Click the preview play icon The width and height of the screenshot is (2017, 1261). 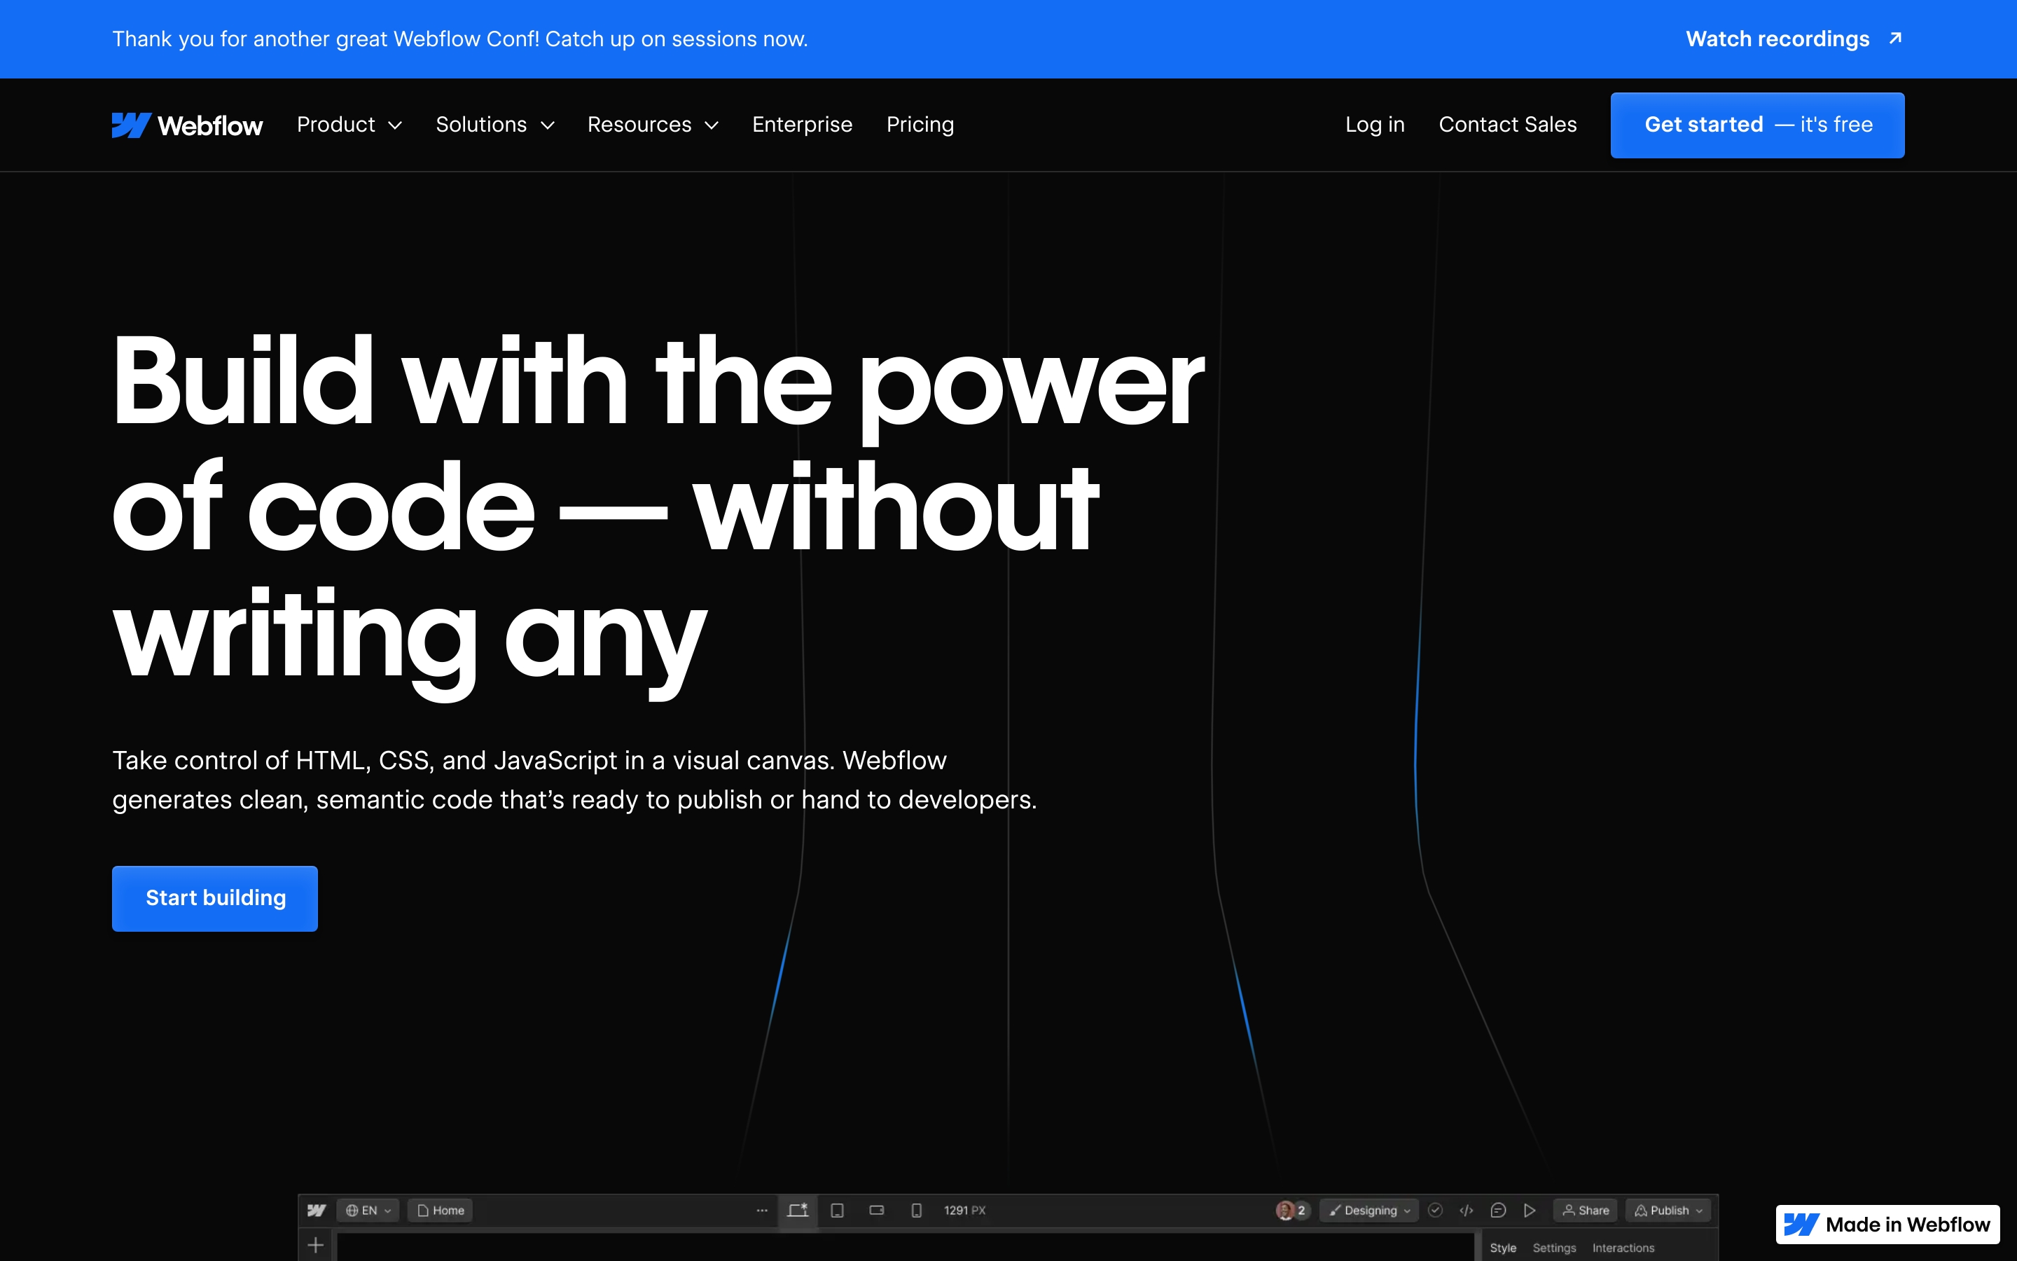point(1530,1210)
